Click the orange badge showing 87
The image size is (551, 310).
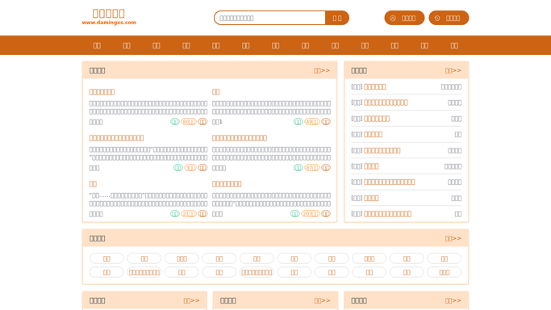pos(312,168)
